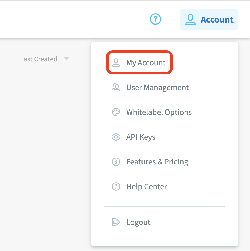Image resolution: width=250 pixels, height=251 pixels.
Task: Click the API Keys gear icon
Action: click(116, 137)
